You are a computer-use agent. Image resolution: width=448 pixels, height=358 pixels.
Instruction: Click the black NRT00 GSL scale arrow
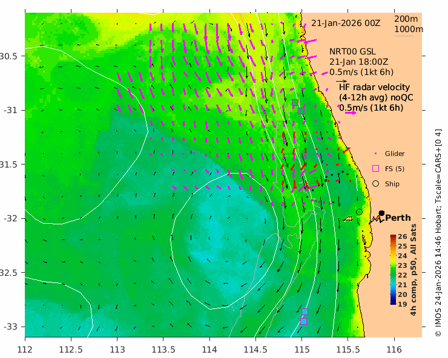[x=341, y=82]
